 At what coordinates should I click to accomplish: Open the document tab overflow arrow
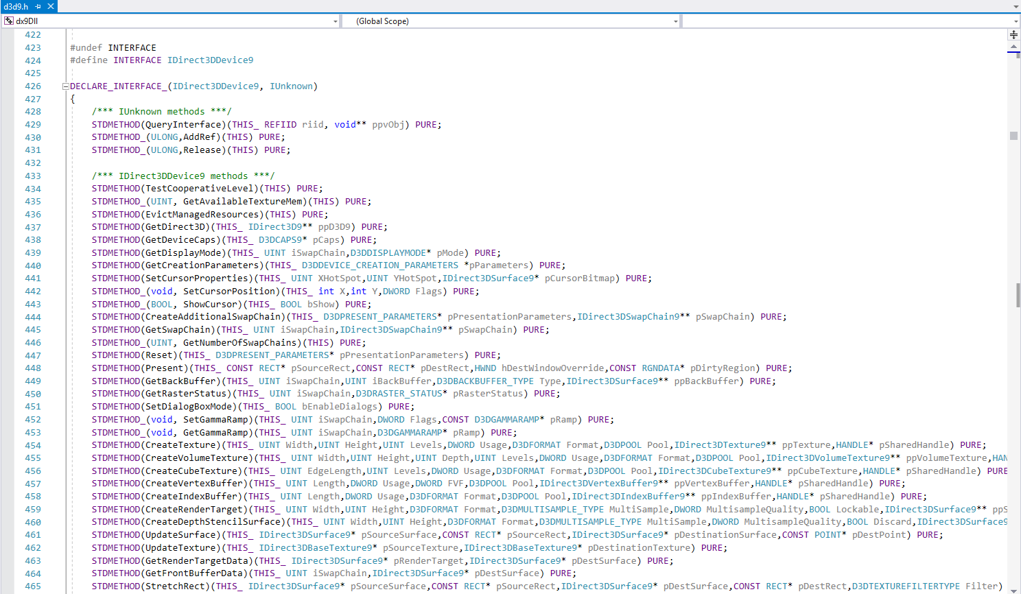tap(1016, 7)
